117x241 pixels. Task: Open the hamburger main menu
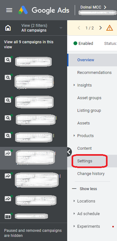9,10
